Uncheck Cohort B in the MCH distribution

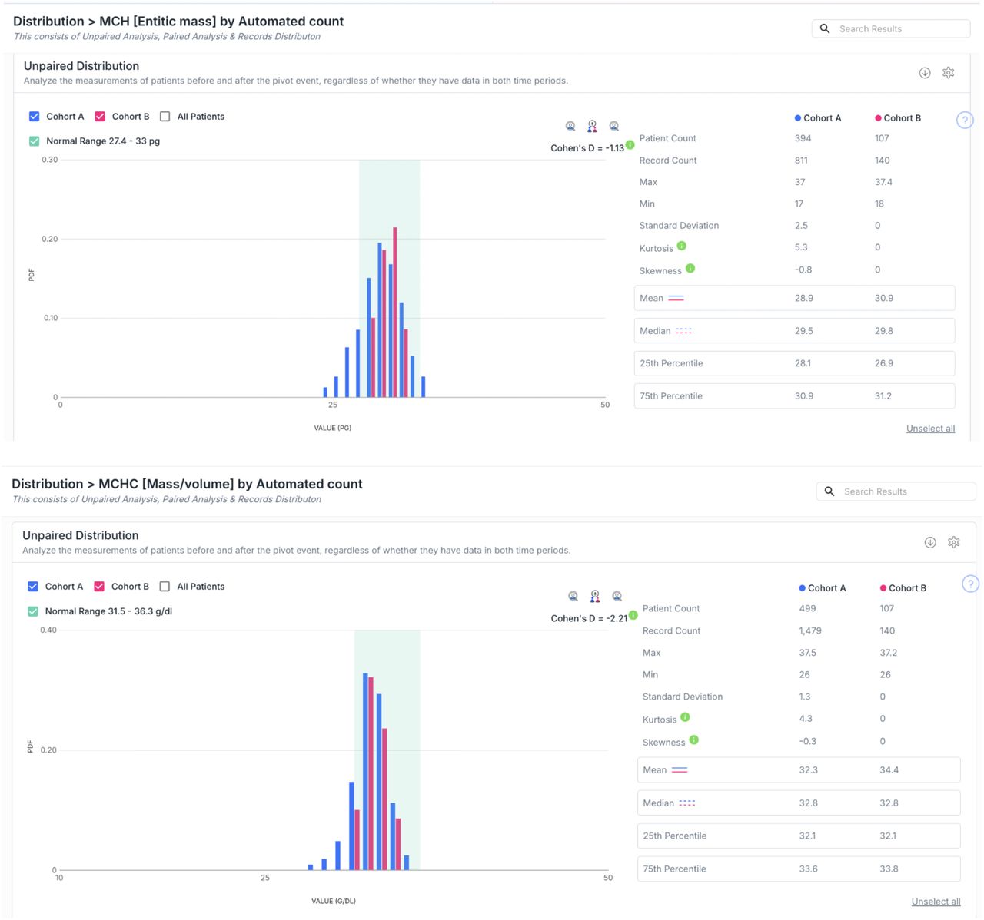(x=100, y=117)
